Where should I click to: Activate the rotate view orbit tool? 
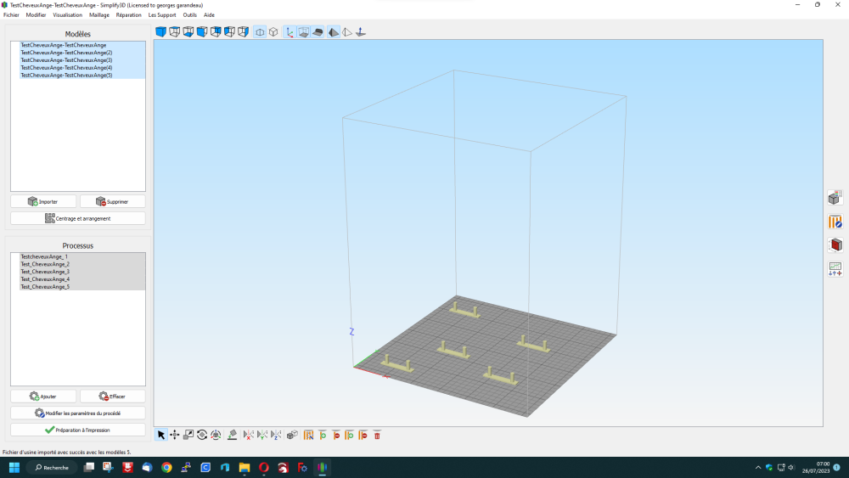216,435
